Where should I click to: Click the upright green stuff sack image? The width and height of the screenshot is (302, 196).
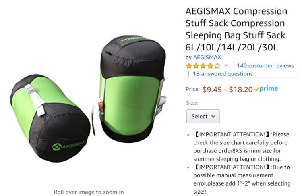[x=132, y=88]
